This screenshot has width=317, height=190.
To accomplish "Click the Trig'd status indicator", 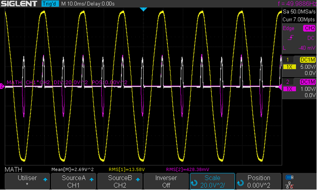I will (50, 4).
